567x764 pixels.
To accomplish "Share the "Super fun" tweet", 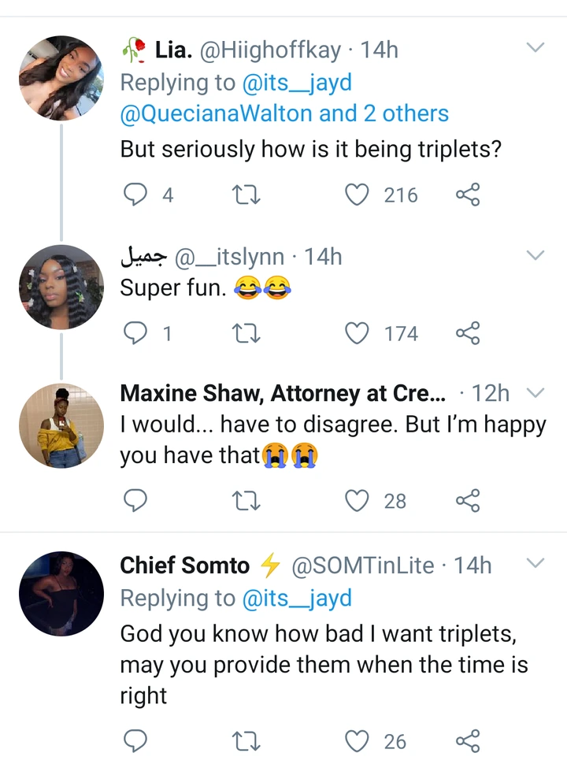I will click(x=468, y=334).
